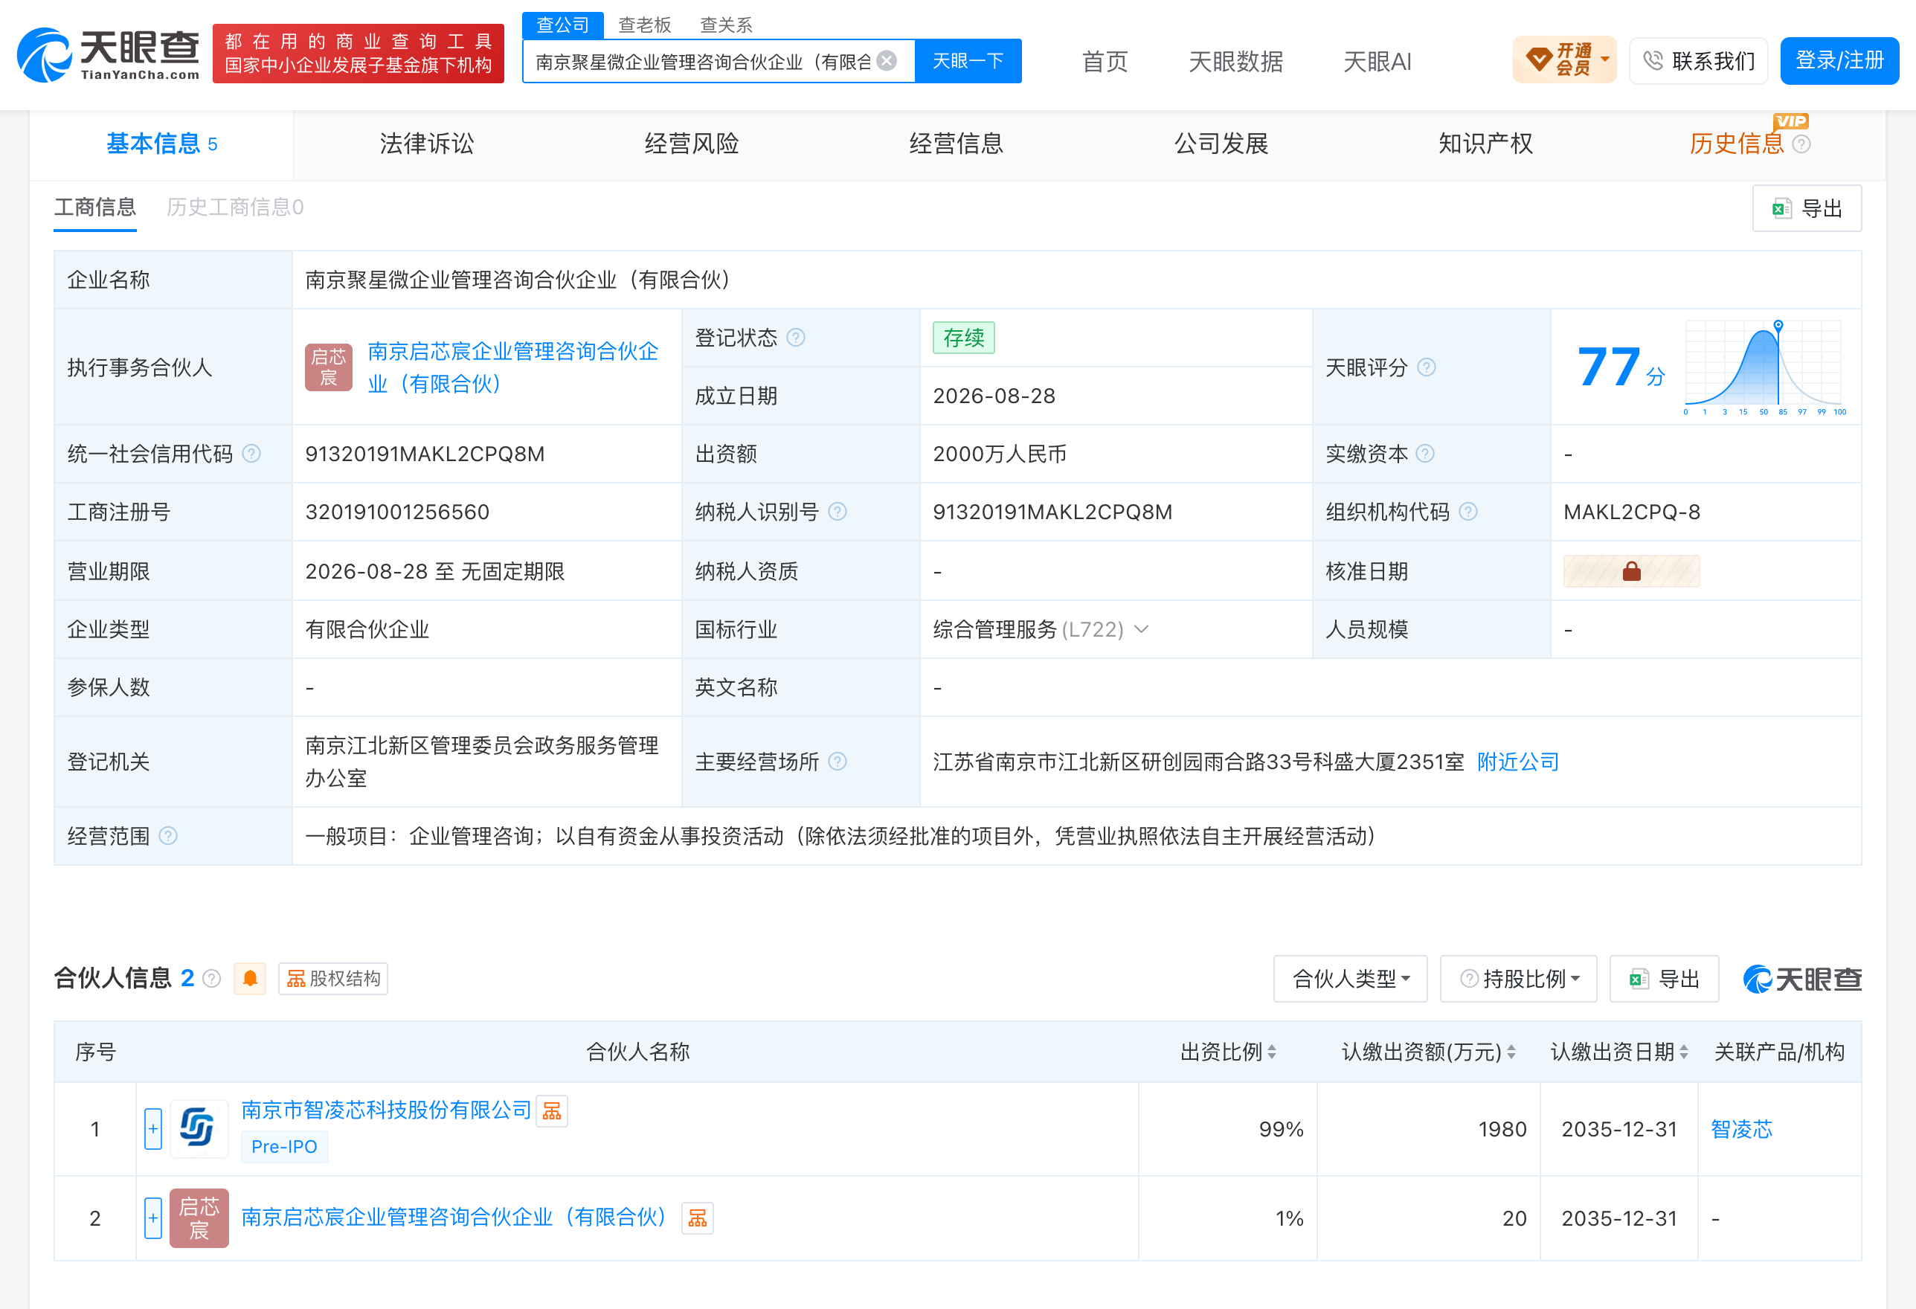Click the 启芯宸 avatar in 执行事务合伙人
This screenshot has width=1916, height=1309.
(329, 367)
